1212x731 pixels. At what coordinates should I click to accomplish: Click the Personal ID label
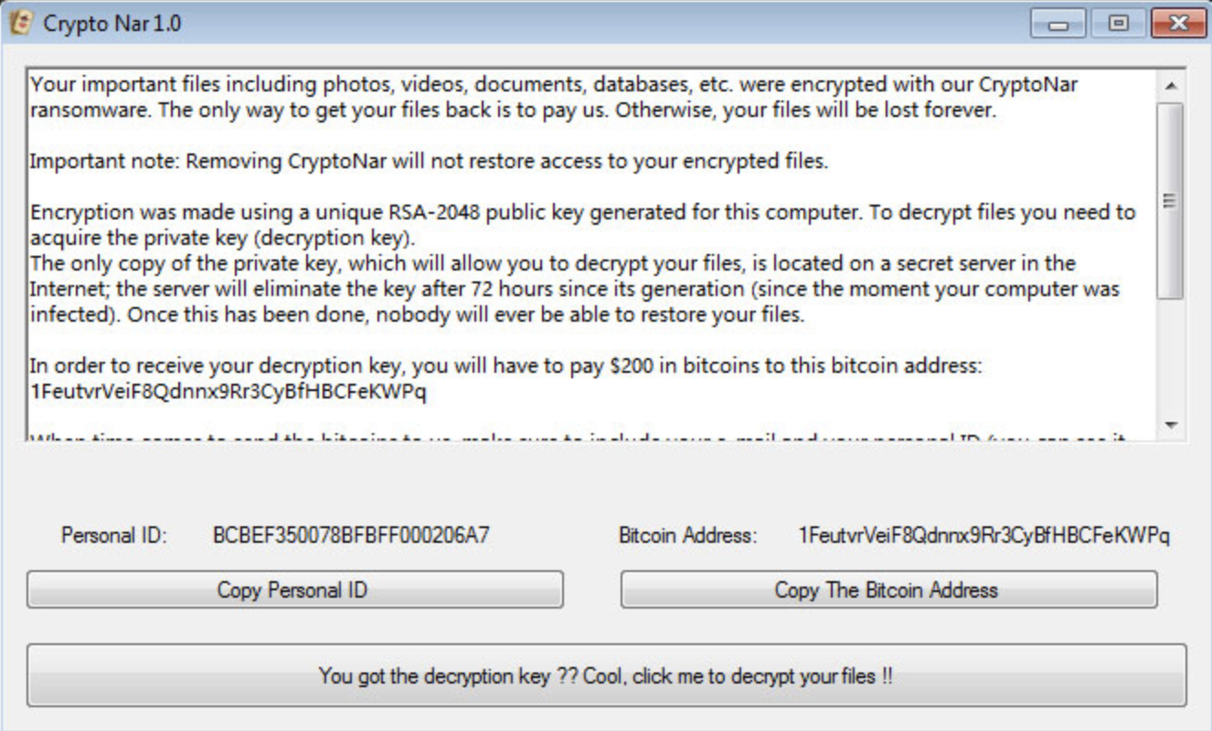point(114,535)
